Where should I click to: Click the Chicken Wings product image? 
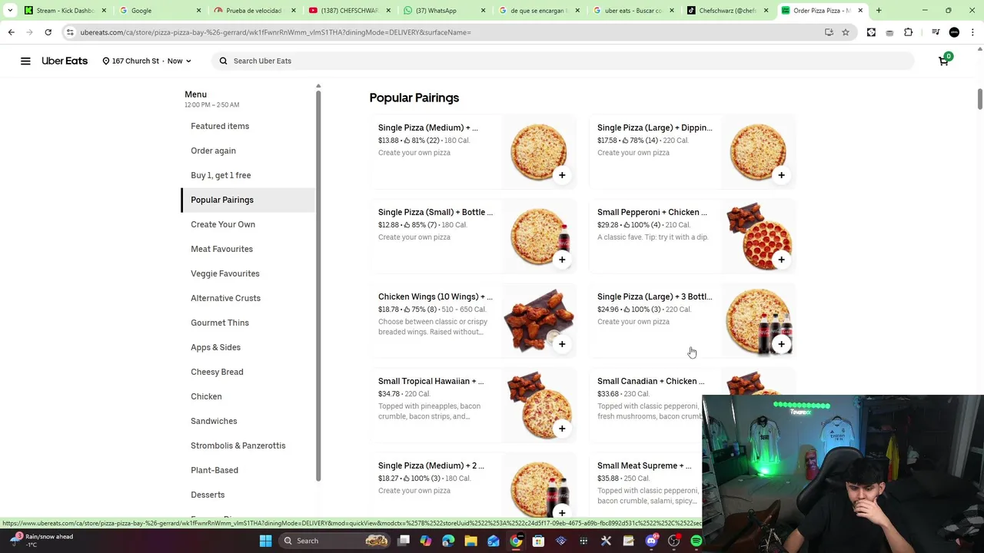pyautogui.click(x=539, y=320)
